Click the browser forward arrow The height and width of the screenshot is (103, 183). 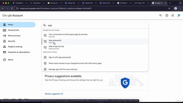tap(7, 8)
